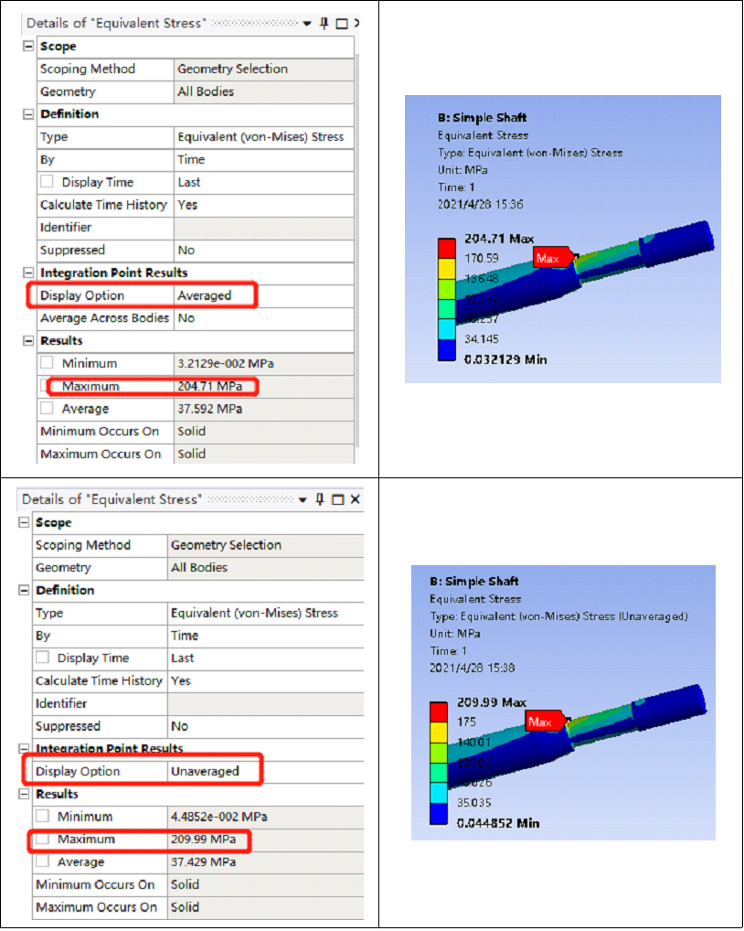
Task: Select yellow legend band beside 170.59
Action: pyautogui.click(x=447, y=268)
